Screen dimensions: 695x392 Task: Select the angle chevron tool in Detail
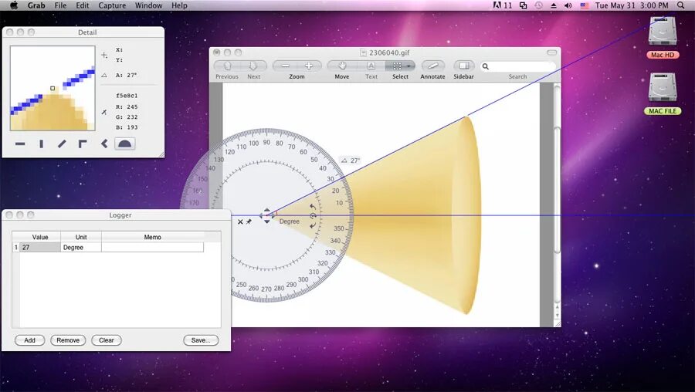click(103, 144)
